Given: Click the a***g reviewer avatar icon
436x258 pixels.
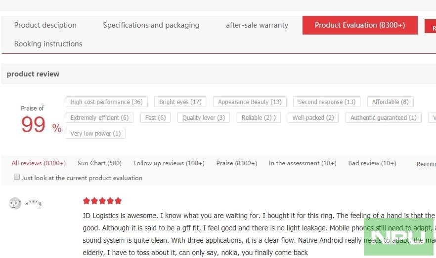Looking at the screenshot, I should pyautogui.click(x=15, y=203).
